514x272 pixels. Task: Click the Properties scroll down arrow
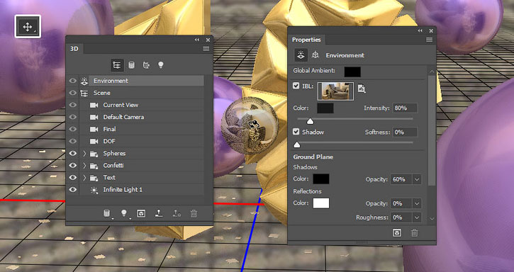coord(432,219)
